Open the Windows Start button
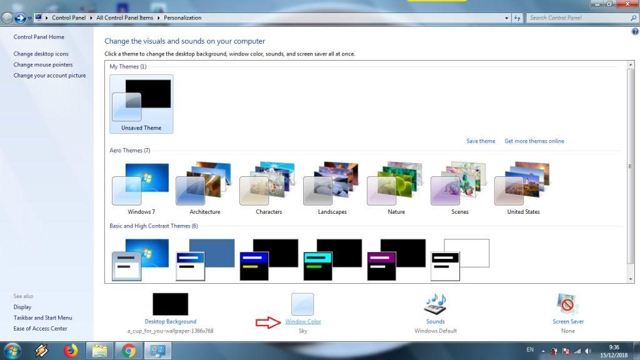Screen dimensions: 640x360 [12, 351]
